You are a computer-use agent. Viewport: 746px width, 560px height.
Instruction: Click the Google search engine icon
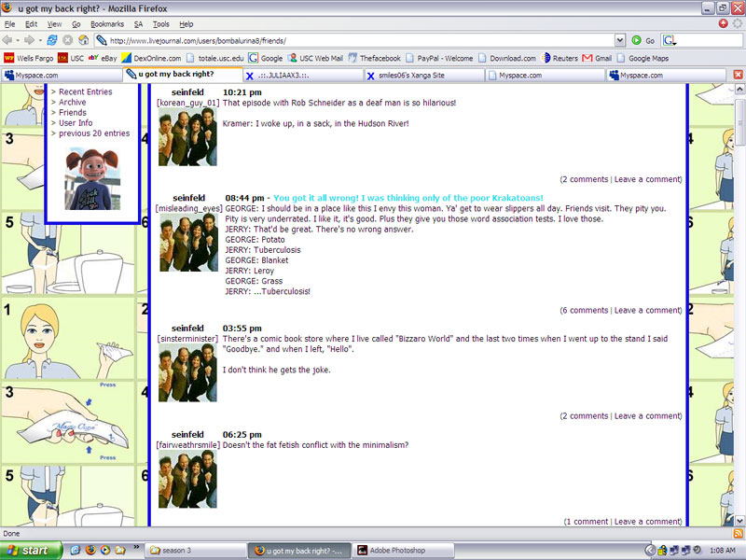(669, 40)
